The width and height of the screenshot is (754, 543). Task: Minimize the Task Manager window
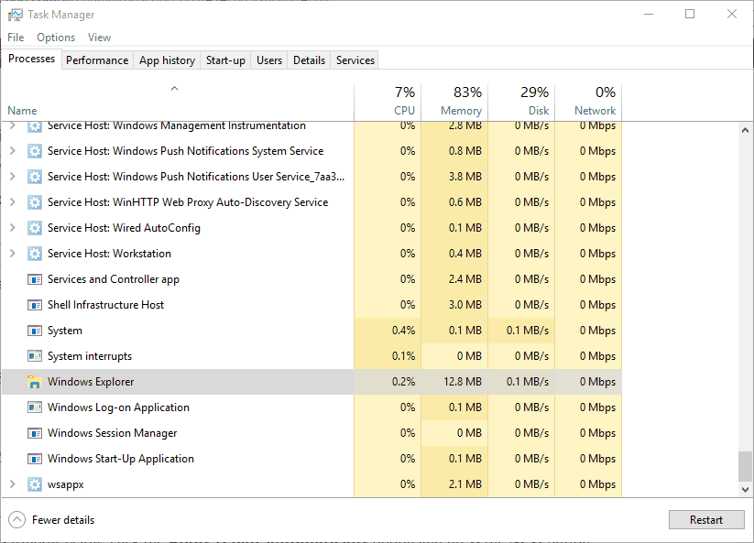coord(649,14)
